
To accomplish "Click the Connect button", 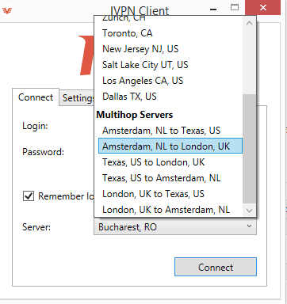I will (216, 267).
